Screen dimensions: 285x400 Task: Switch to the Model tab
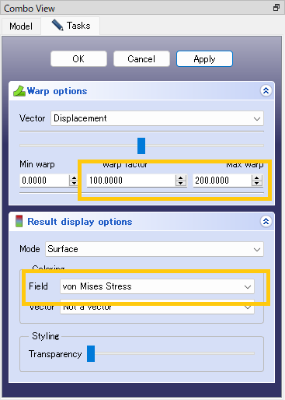pyautogui.click(x=21, y=26)
